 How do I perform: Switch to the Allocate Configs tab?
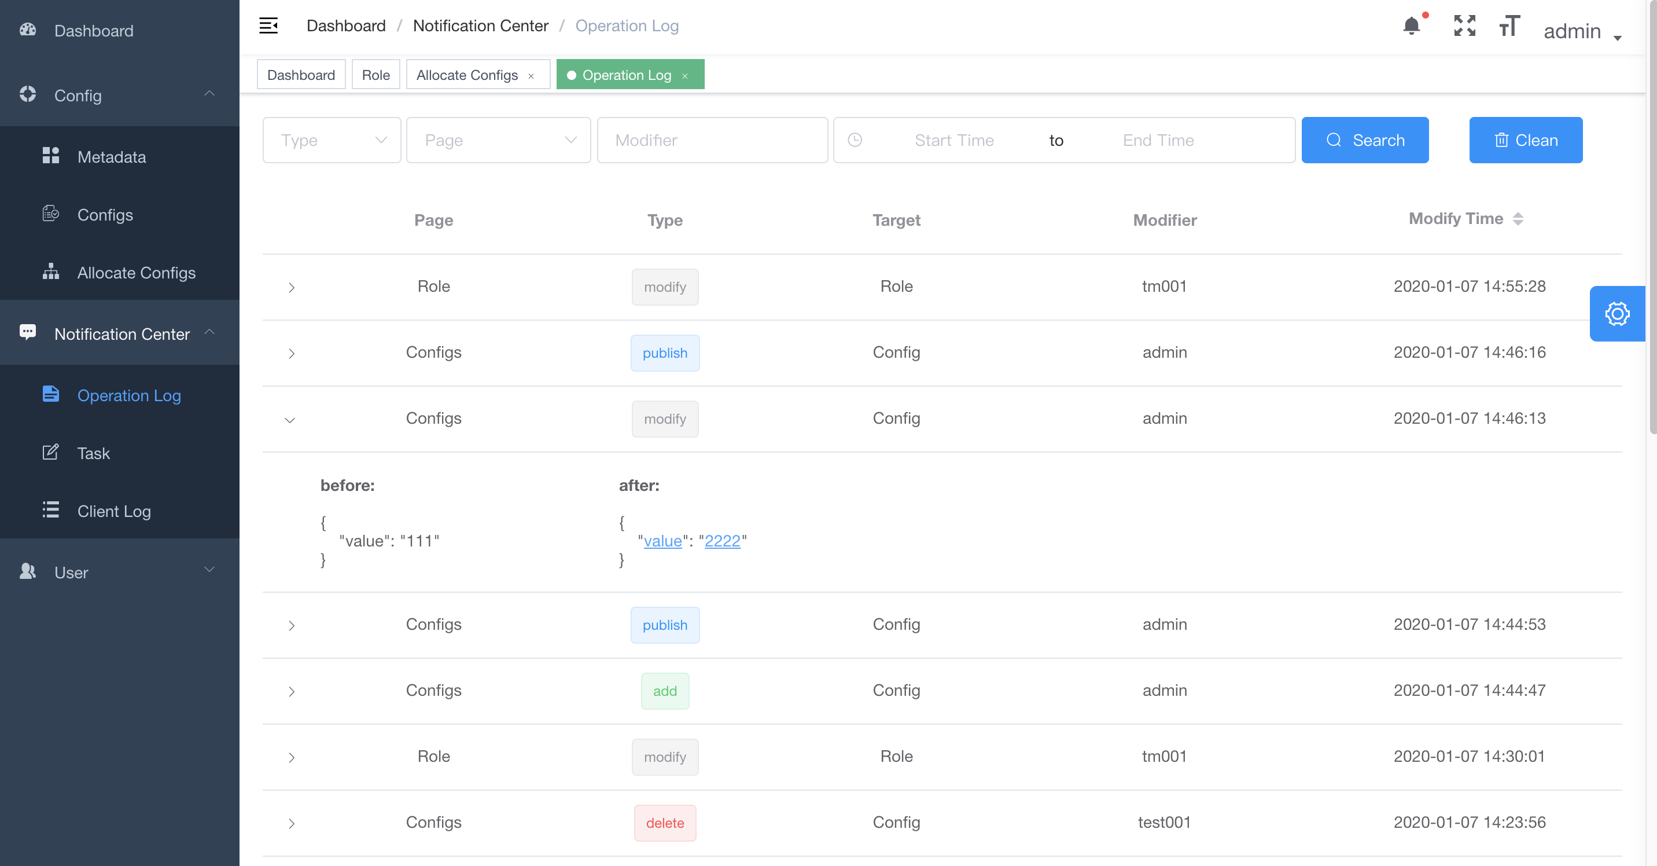coord(466,75)
